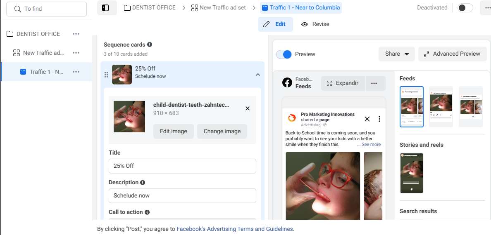491x235 pixels.
Task: Collapse the 25% Off card section
Action: 257,75
